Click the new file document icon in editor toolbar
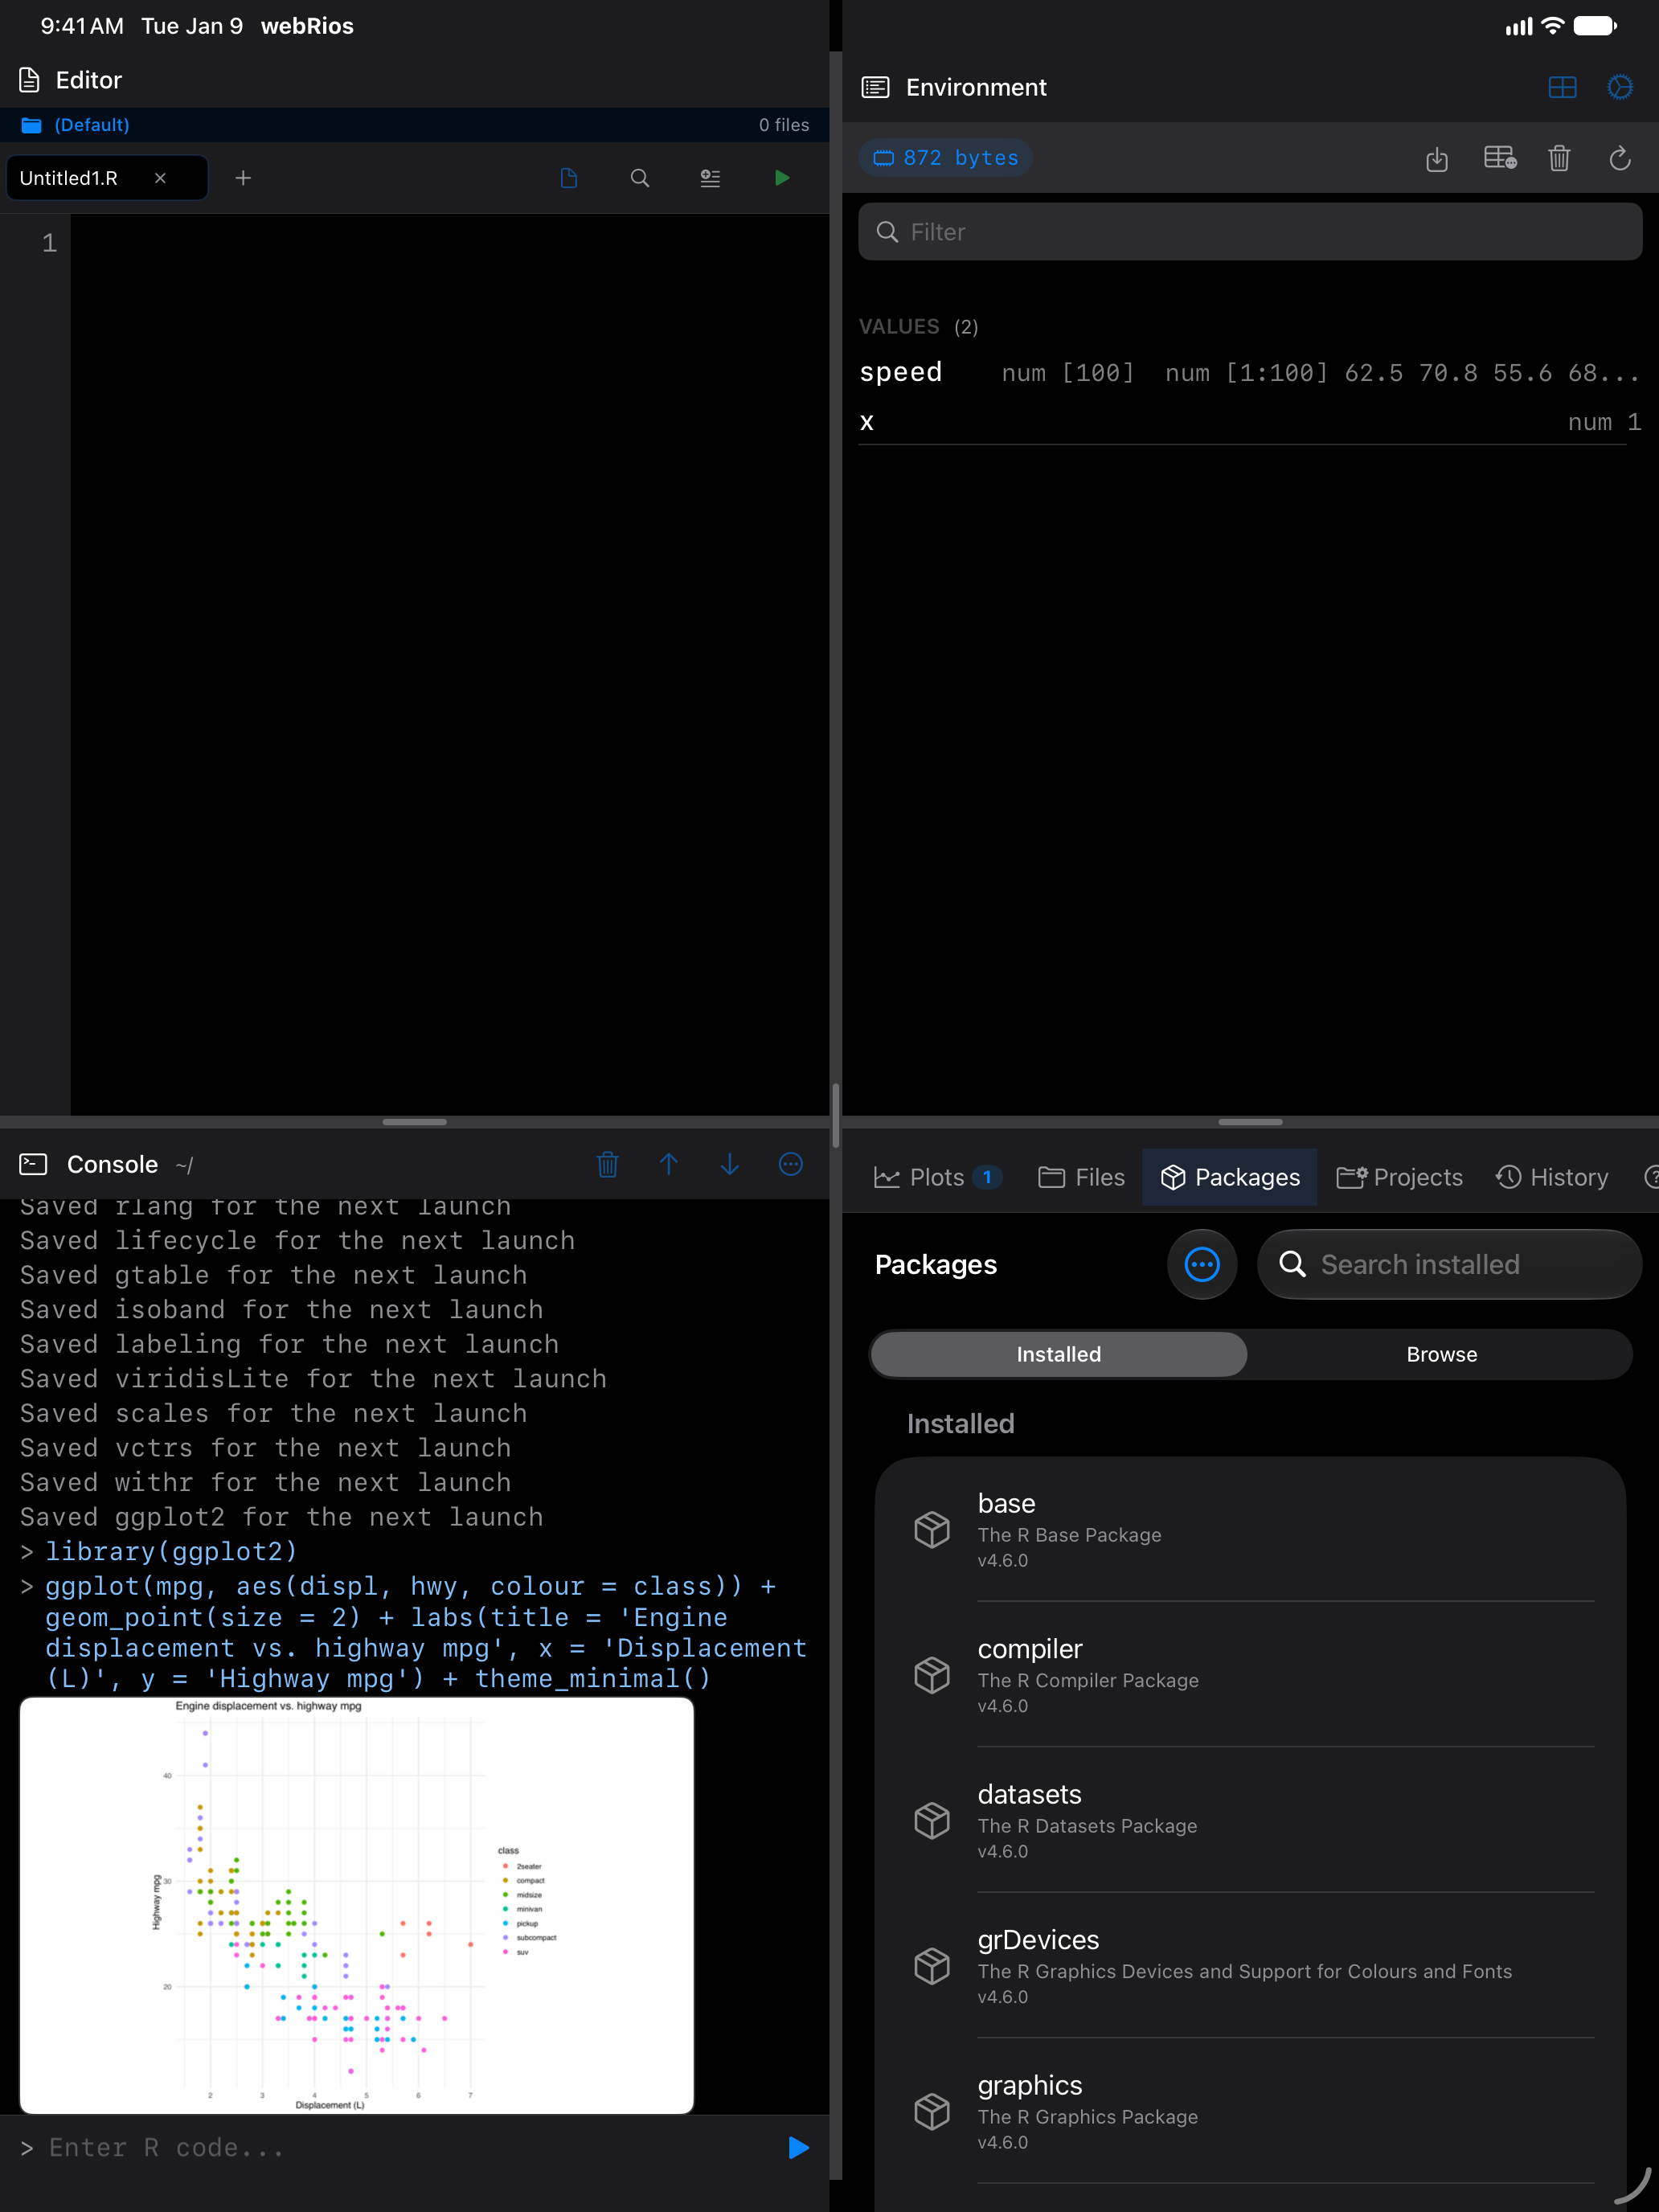Screen dimensions: 1659x2212 (569, 178)
